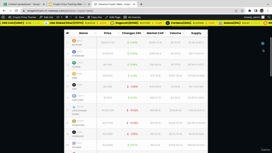Screen dimensions: 272x153
Task: Click the Solana icon in table
Action: point(74,143)
